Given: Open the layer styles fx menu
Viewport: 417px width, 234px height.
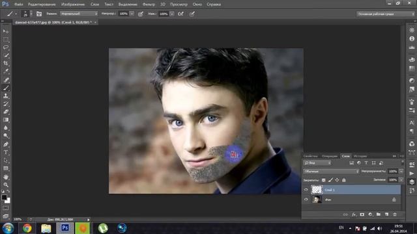Looking at the screenshot, I should 354,214.
